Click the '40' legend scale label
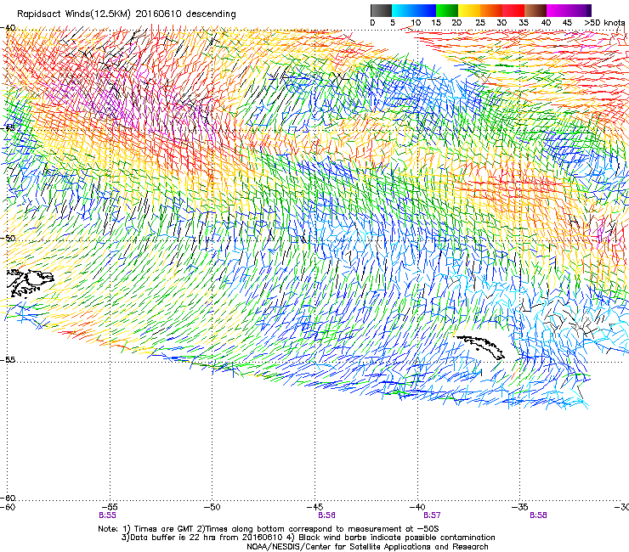 click(x=546, y=23)
